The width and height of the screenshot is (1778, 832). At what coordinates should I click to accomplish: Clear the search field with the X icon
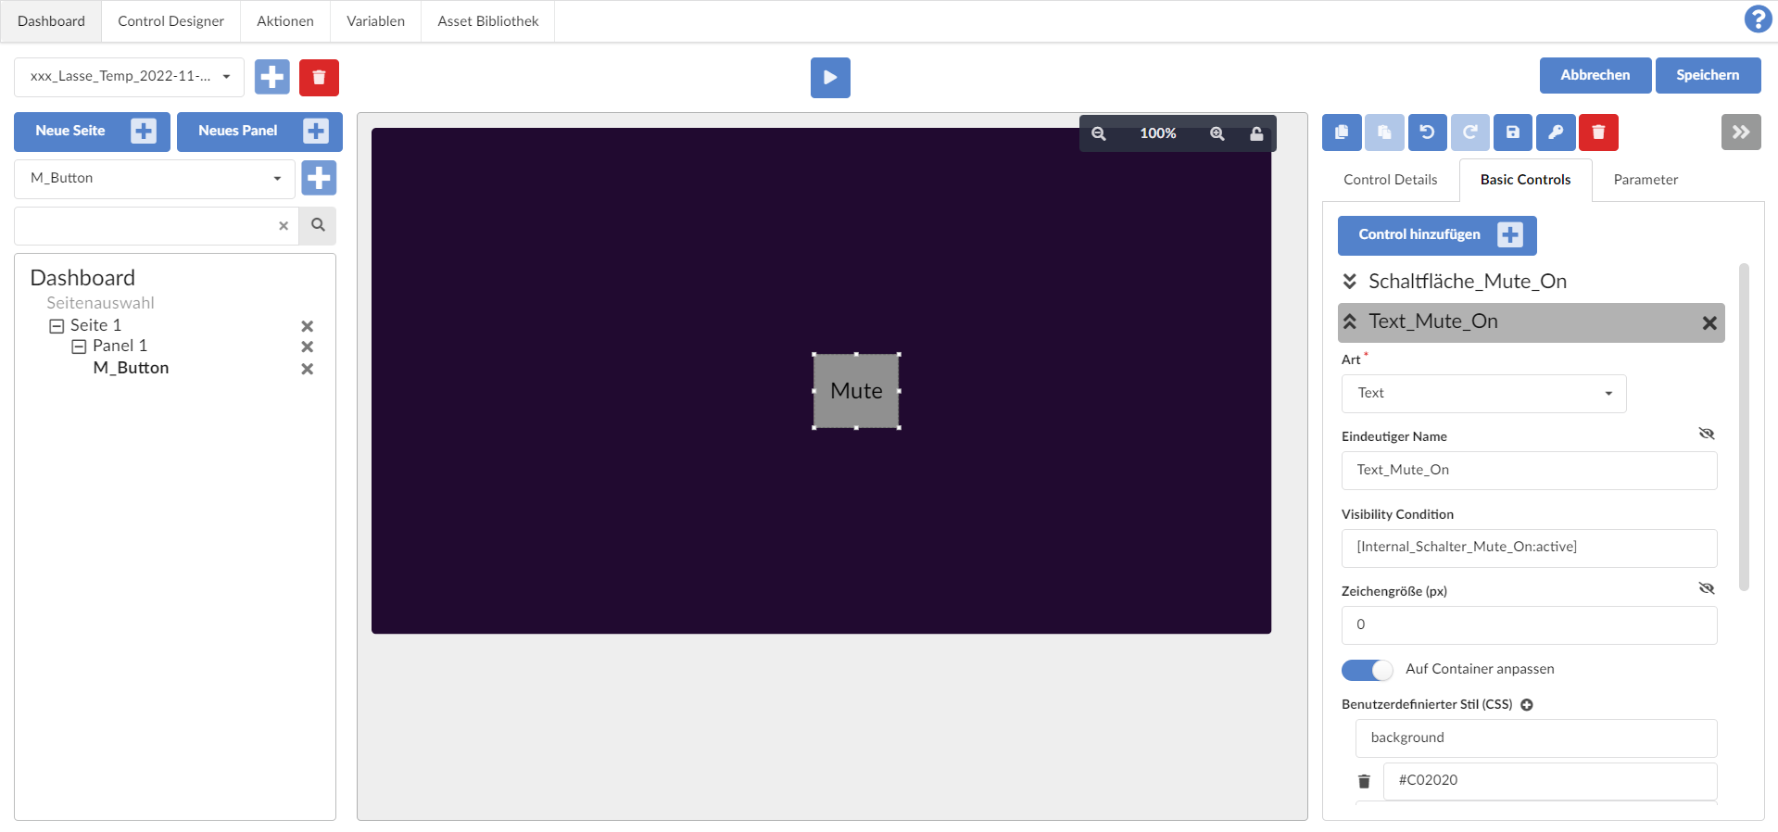click(284, 225)
